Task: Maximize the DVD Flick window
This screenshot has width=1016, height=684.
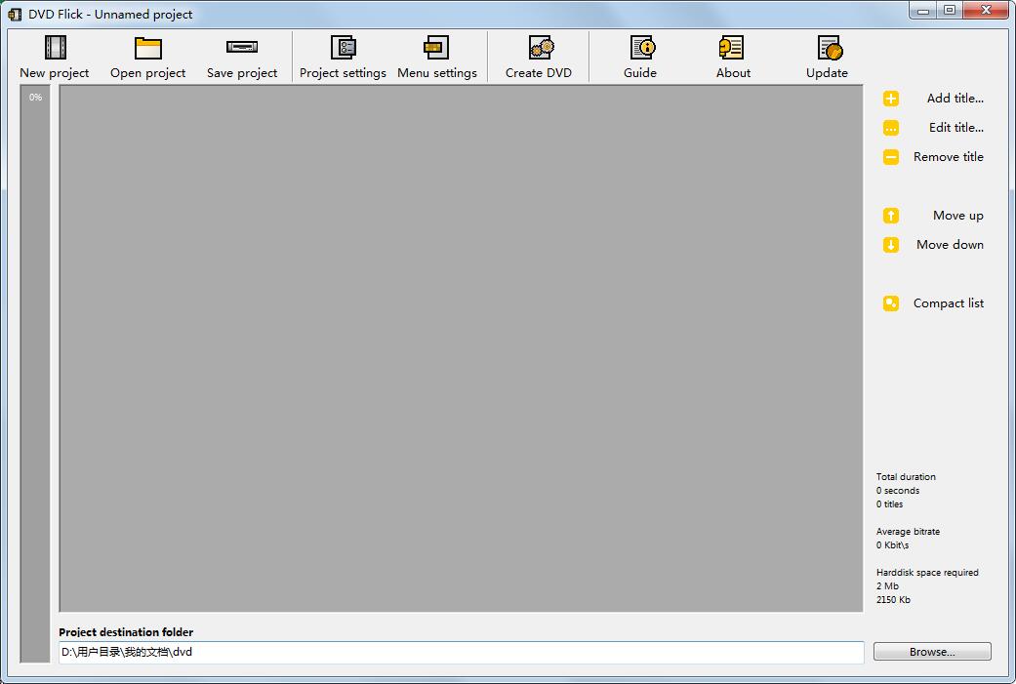Action: click(x=950, y=11)
